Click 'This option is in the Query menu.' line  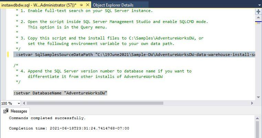pos(67,27)
